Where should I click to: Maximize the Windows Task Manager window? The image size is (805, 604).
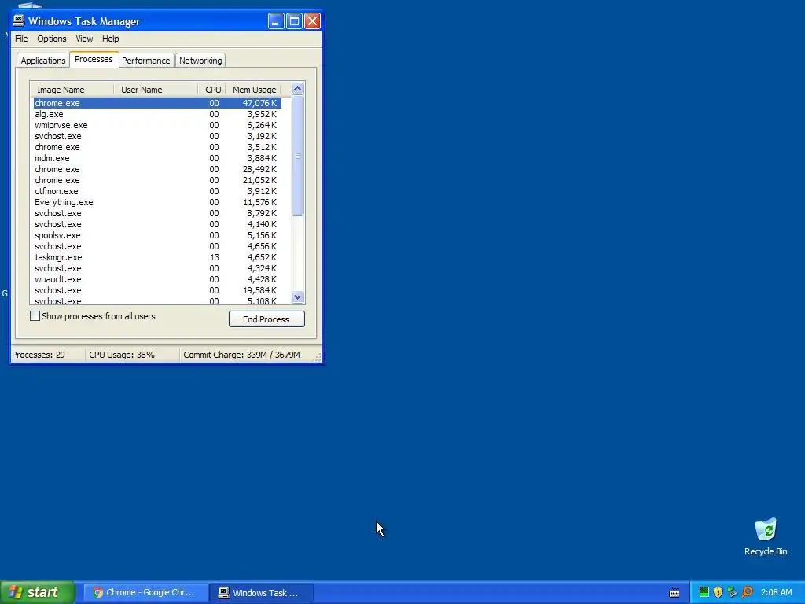pyautogui.click(x=294, y=21)
